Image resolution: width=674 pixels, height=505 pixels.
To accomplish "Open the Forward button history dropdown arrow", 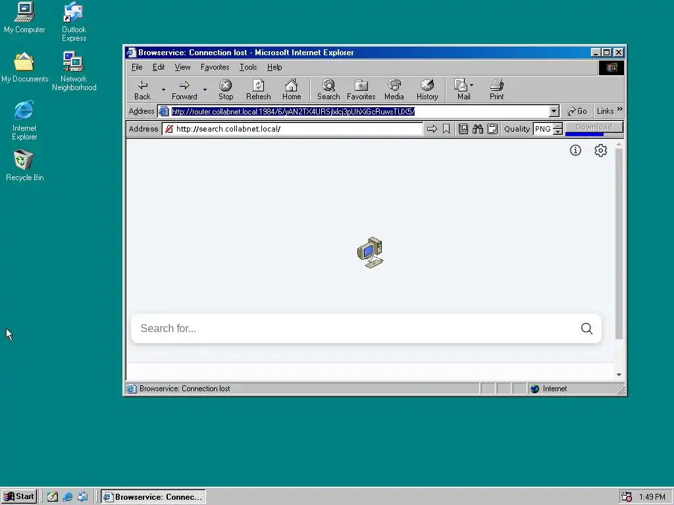I will click(205, 89).
